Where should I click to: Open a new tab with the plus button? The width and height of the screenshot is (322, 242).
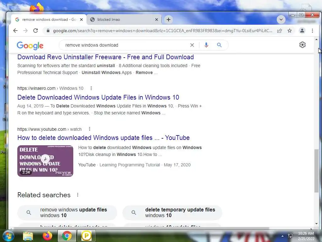tap(169, 20)
